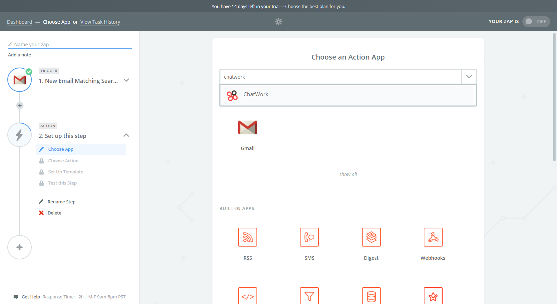The image size is (557, 304).
Task: Click the trigger title New Email Matching Search
Action: 78,81
